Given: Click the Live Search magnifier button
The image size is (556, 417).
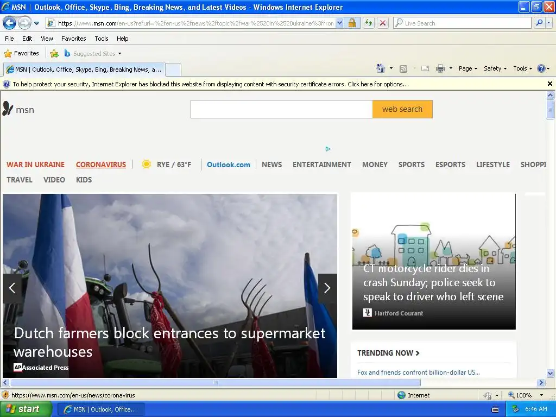Looking at the screenshot, I should [x=539, y=23].
